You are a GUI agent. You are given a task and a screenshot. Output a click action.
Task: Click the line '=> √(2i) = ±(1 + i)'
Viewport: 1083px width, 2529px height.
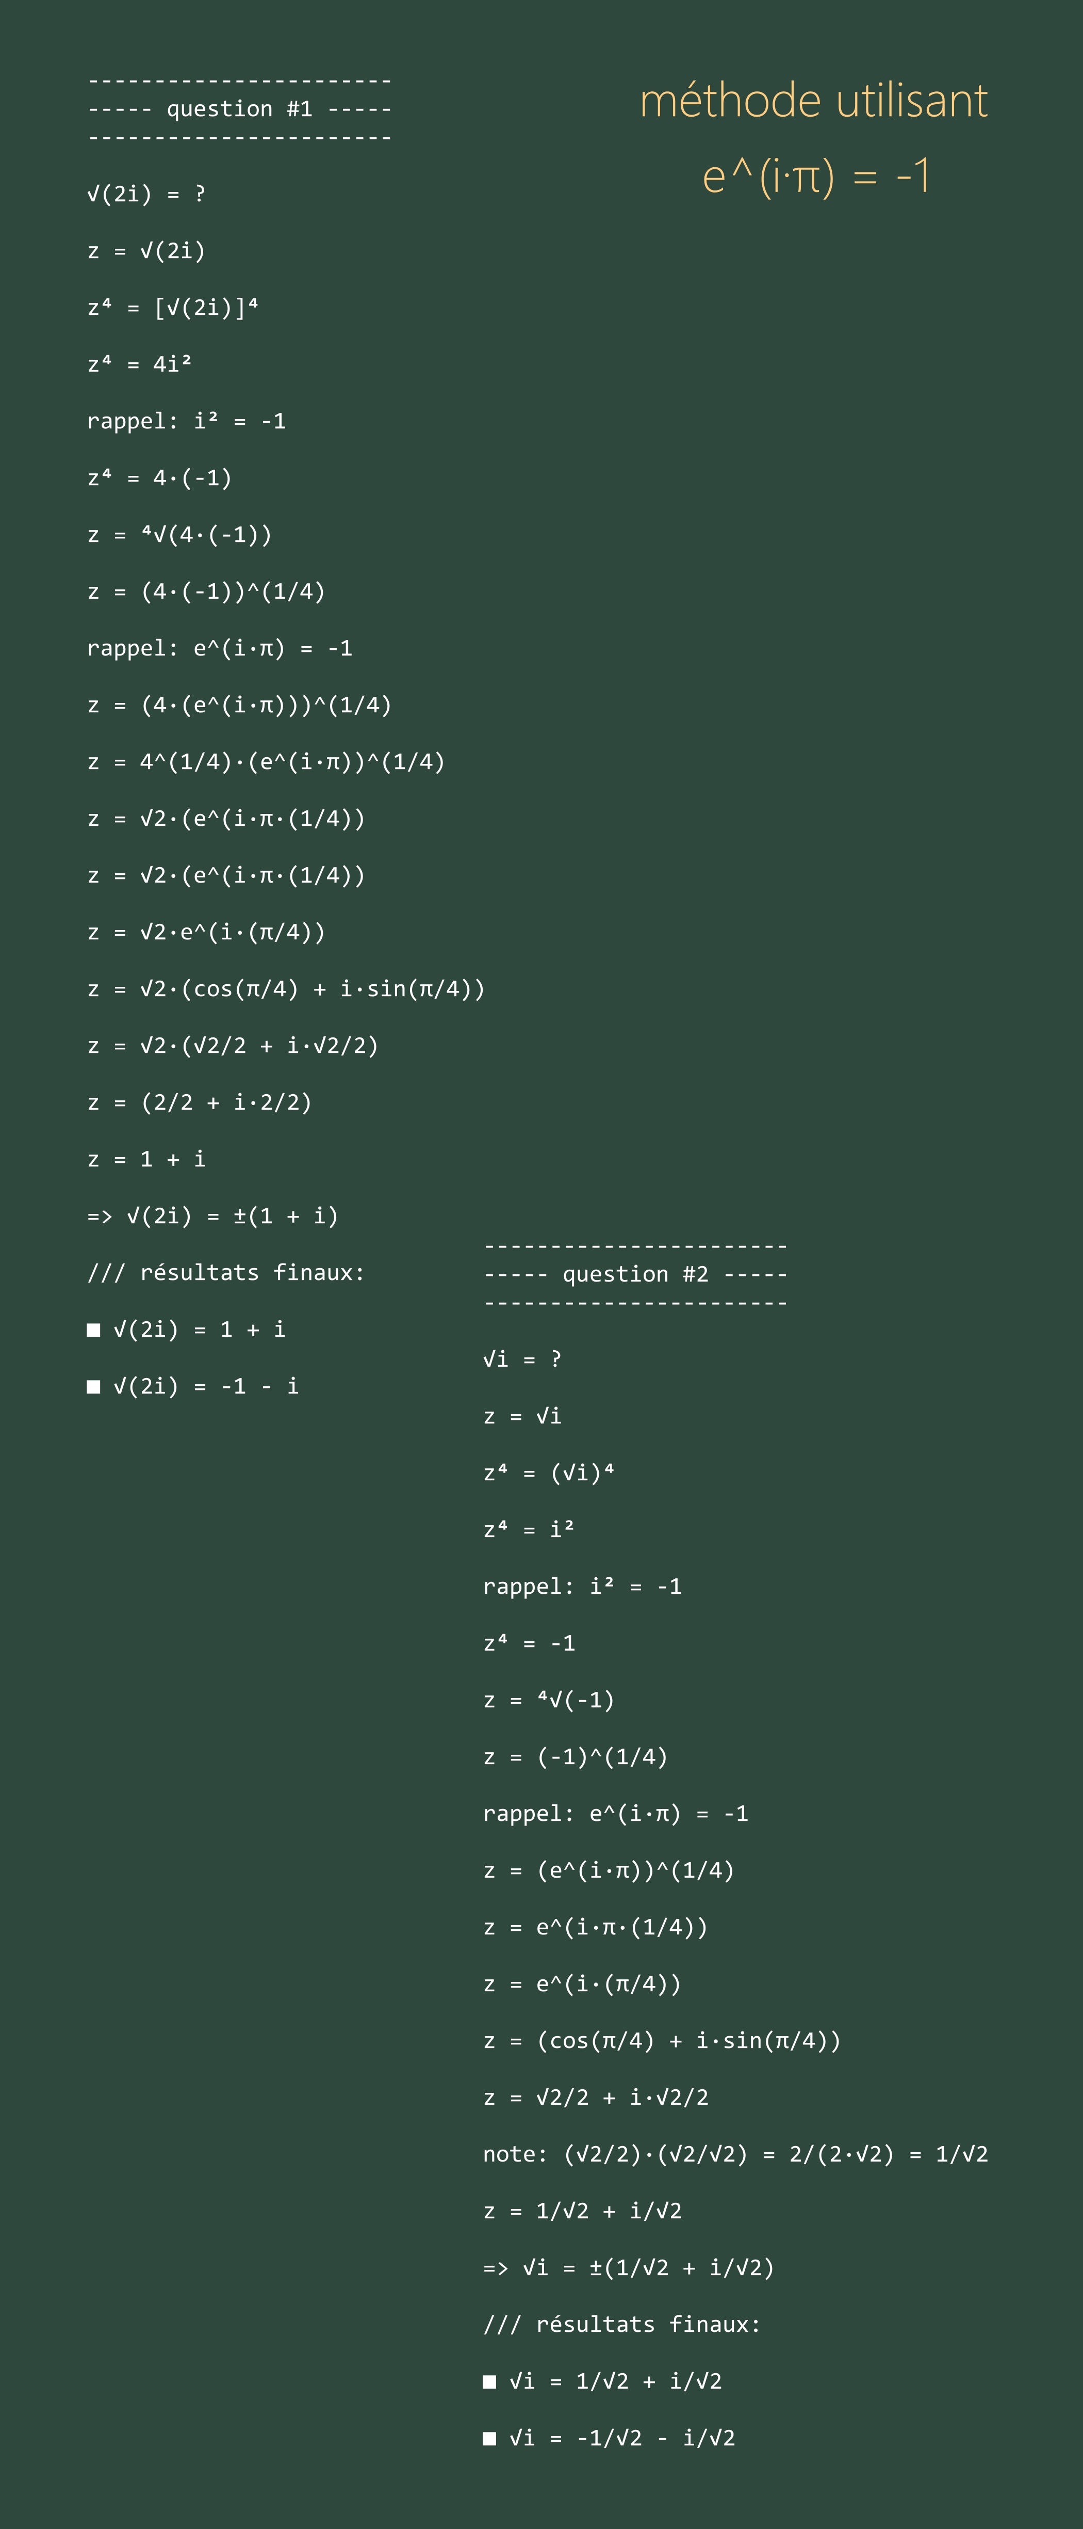[x=213, y=1217]
